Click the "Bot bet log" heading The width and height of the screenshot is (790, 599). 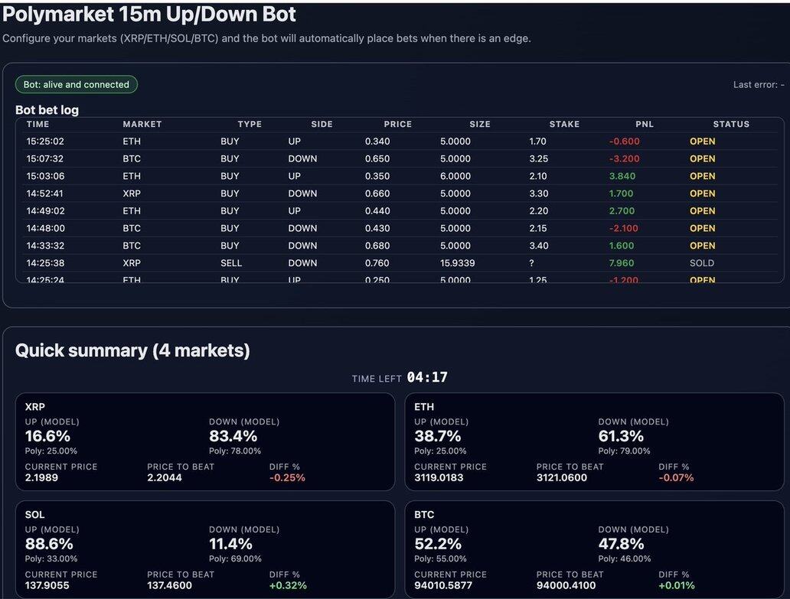47,110
